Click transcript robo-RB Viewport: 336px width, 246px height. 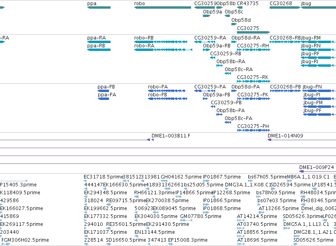(161, 42)
